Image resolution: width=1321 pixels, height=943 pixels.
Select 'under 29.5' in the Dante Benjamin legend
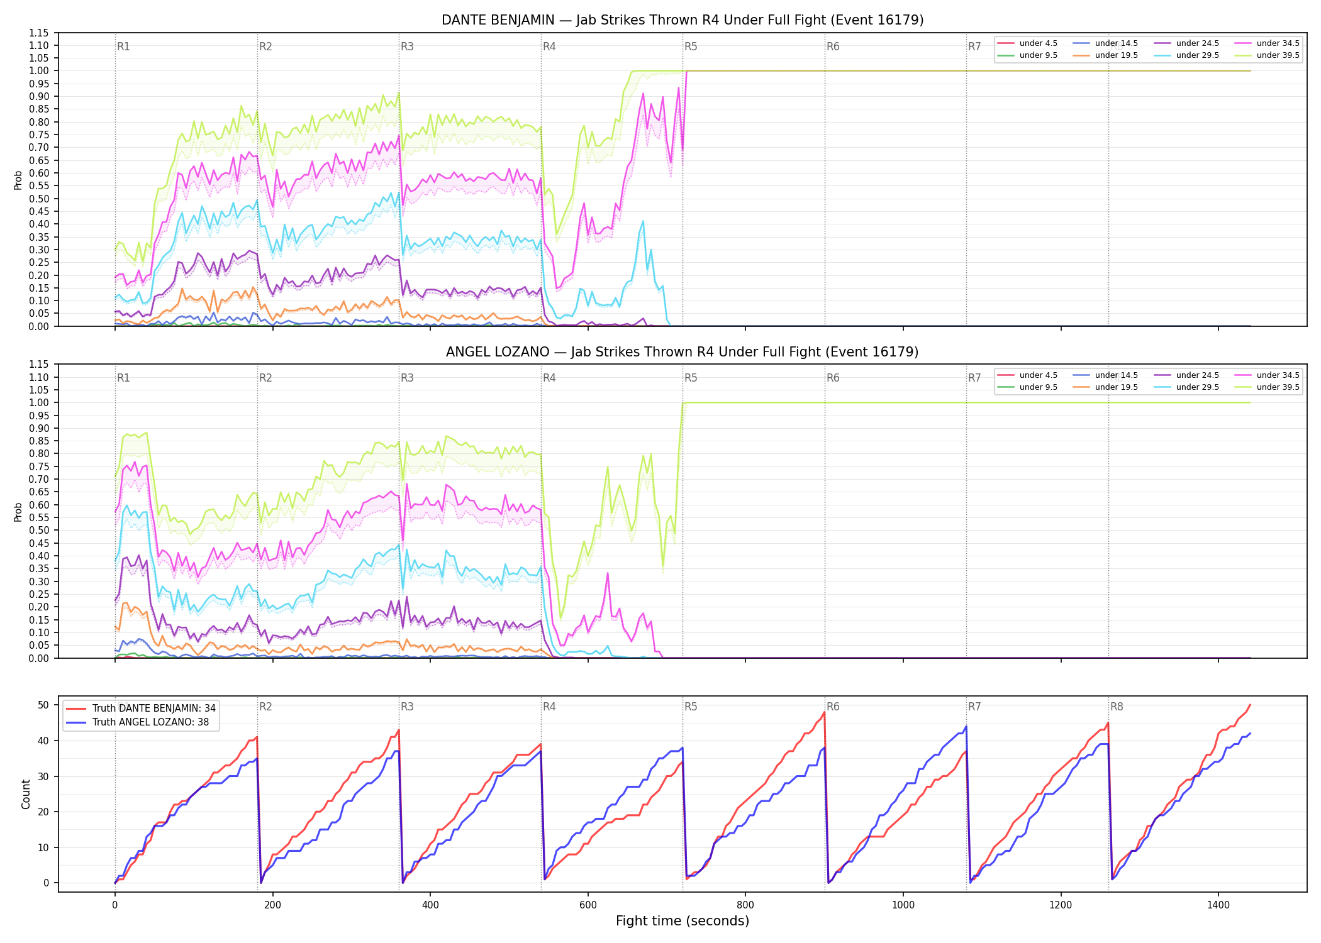pyautogui.click(x=1186, y=55)
